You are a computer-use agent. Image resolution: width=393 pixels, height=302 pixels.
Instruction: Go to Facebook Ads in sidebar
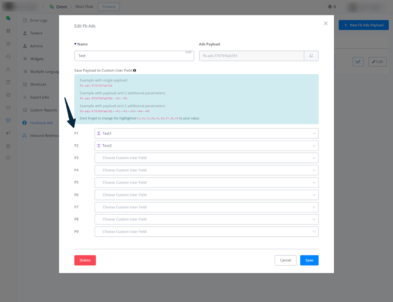tap(41, 123)
